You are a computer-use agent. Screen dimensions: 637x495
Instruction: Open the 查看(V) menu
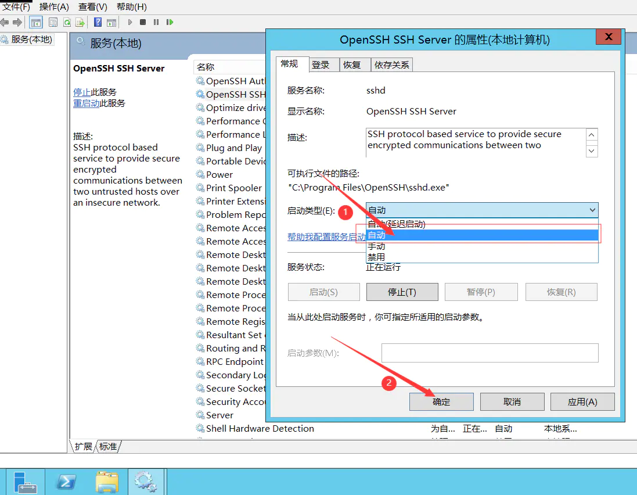(x=93, y=7)
